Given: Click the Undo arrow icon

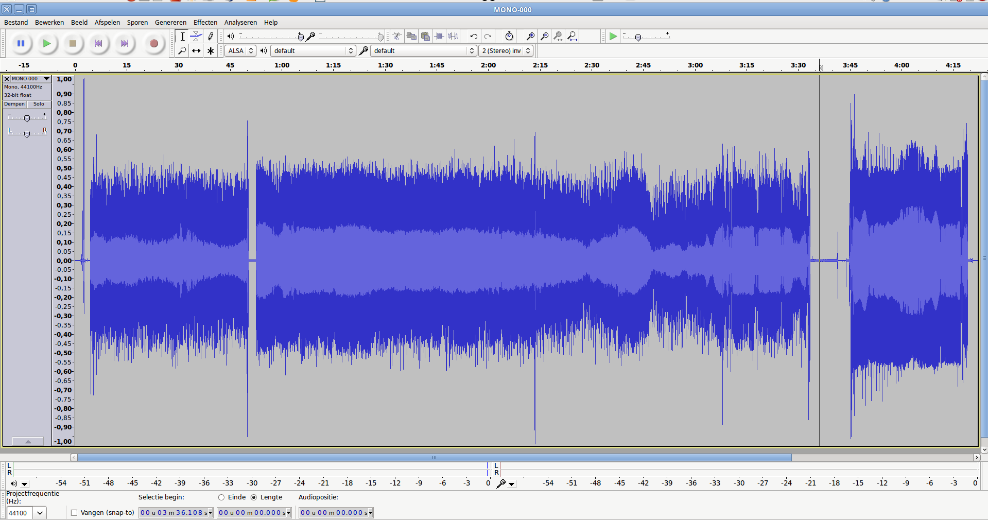Looking at the screenshot, I should pos(473,36).
